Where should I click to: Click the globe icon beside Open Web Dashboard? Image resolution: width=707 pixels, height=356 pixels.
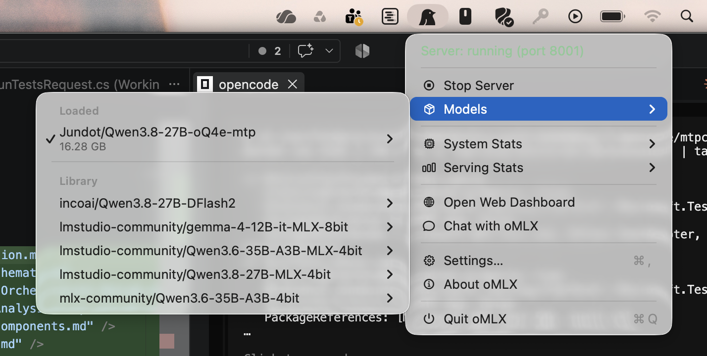429,202
